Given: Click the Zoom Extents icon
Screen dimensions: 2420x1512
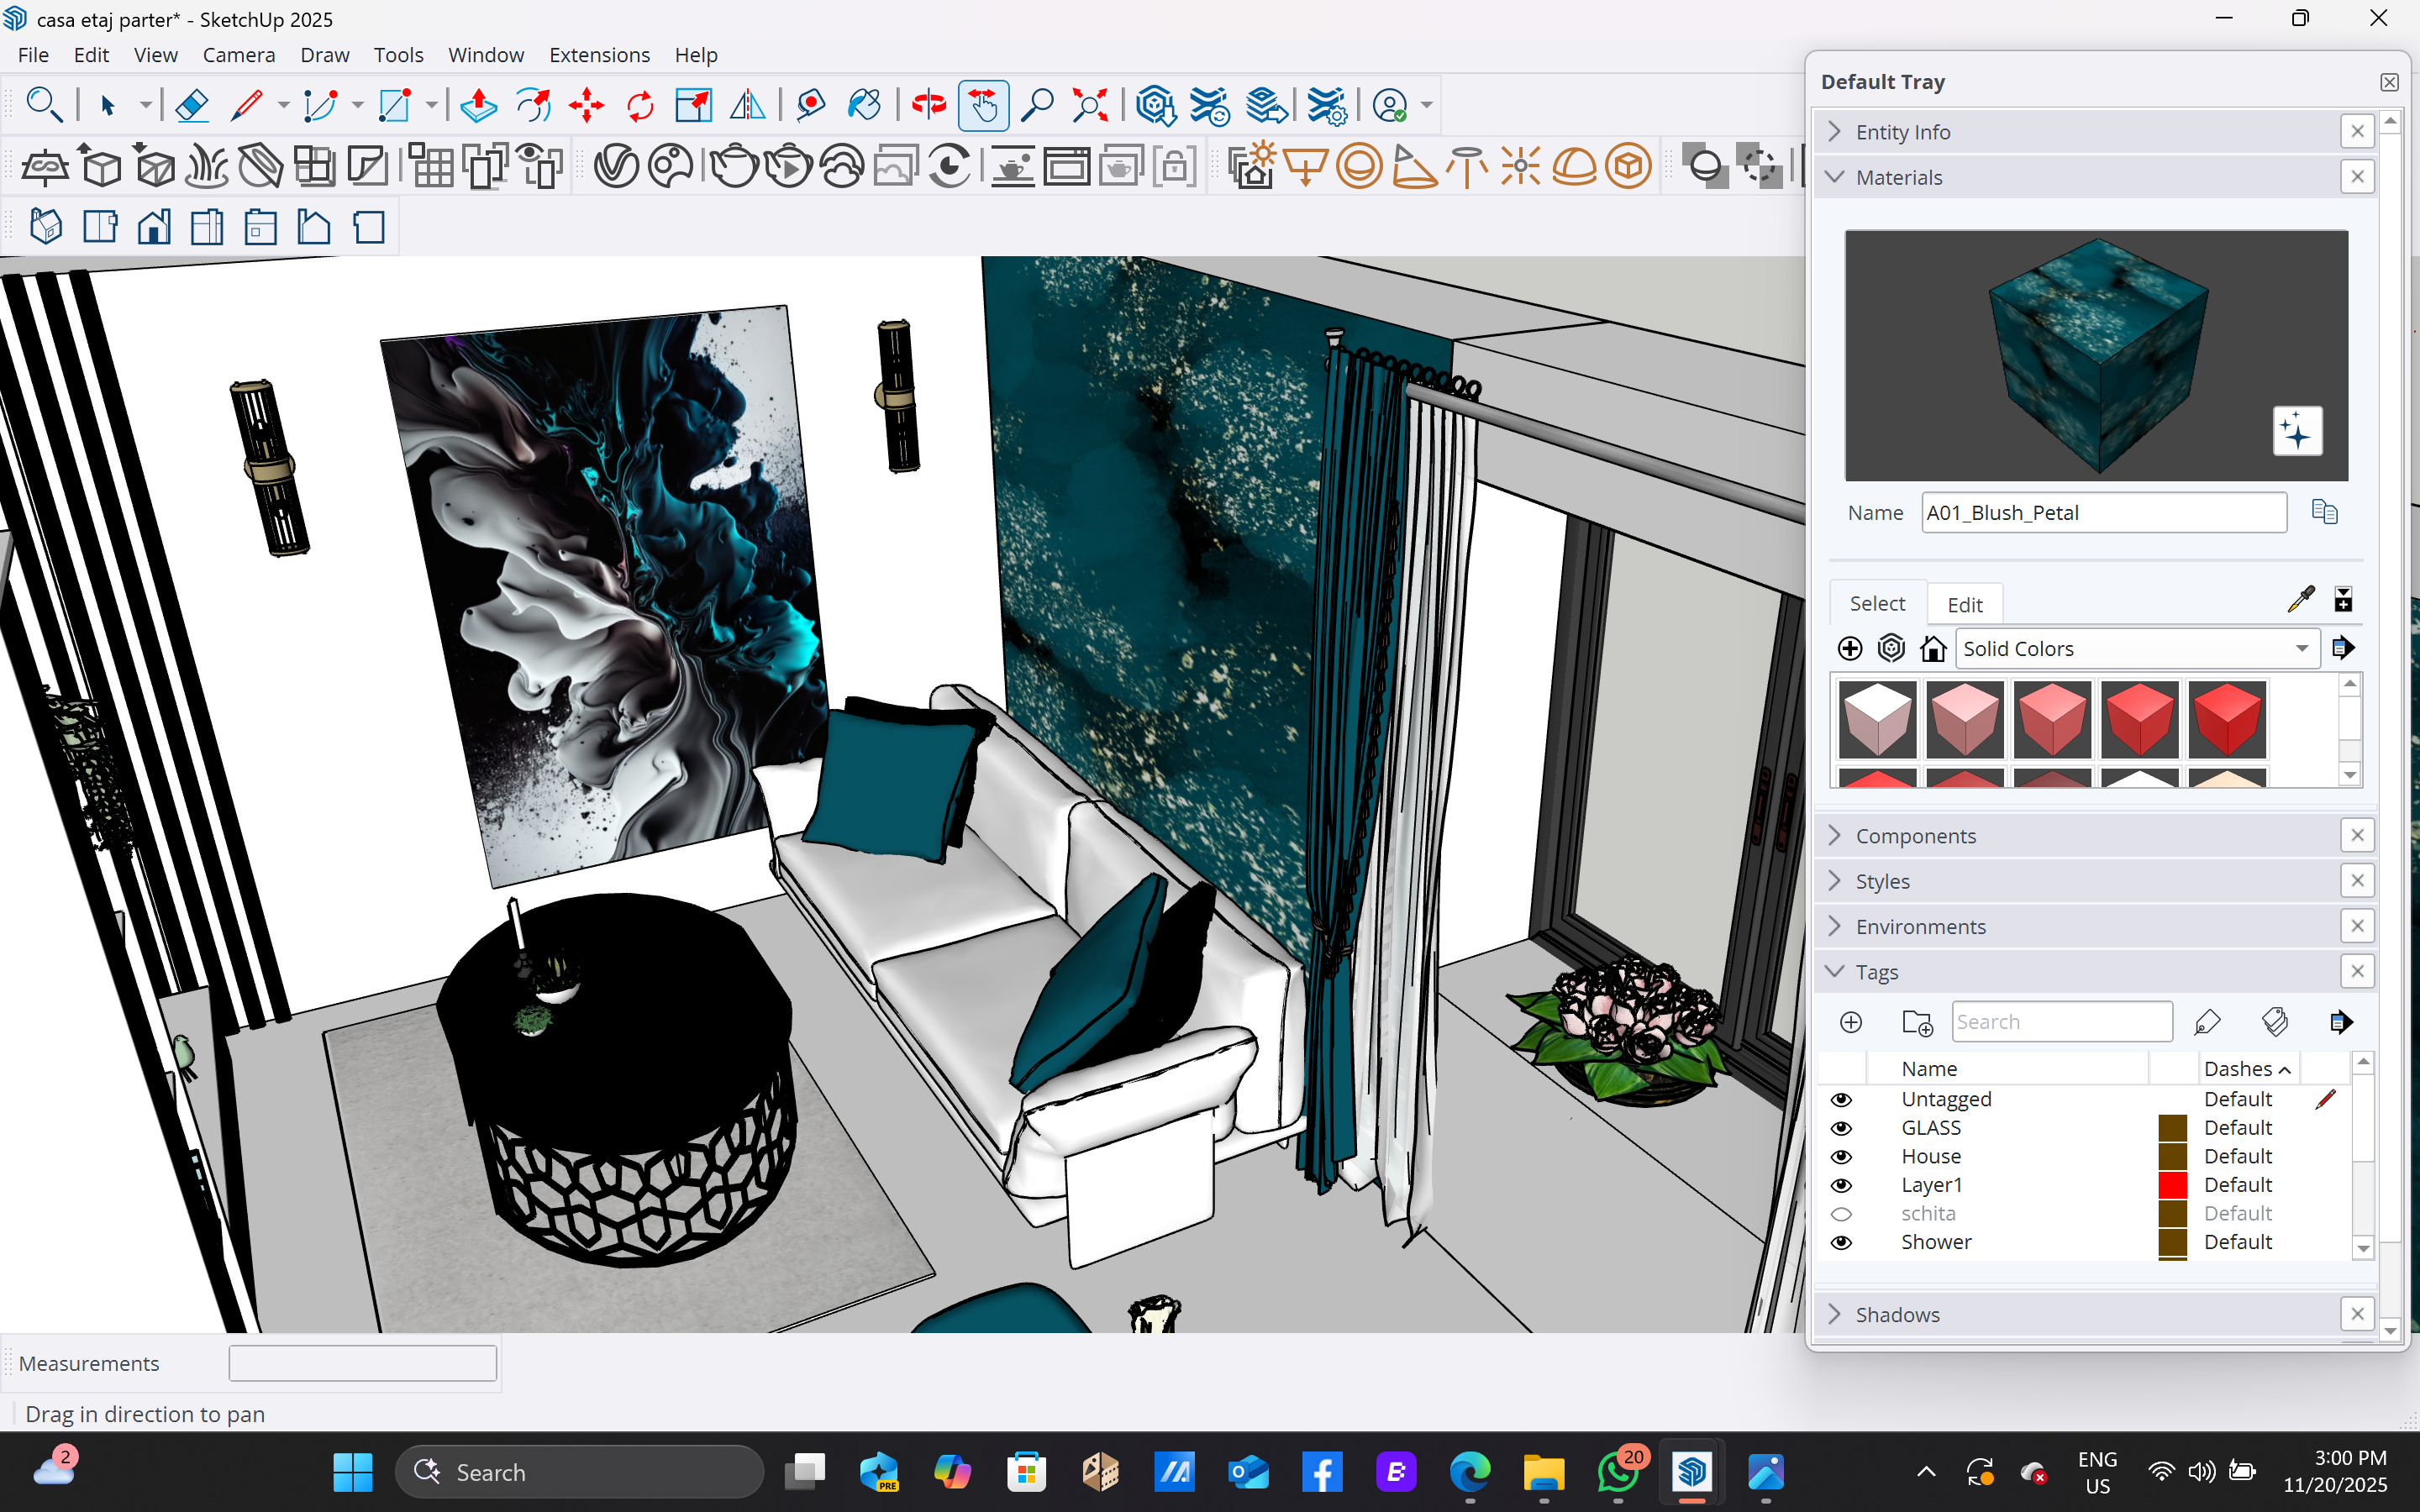Looking at the screenshot, I should [x=1090, y=105].
